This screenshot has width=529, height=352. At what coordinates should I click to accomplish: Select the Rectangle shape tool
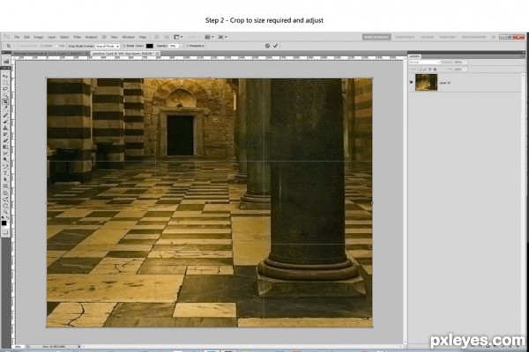point(5,186)
